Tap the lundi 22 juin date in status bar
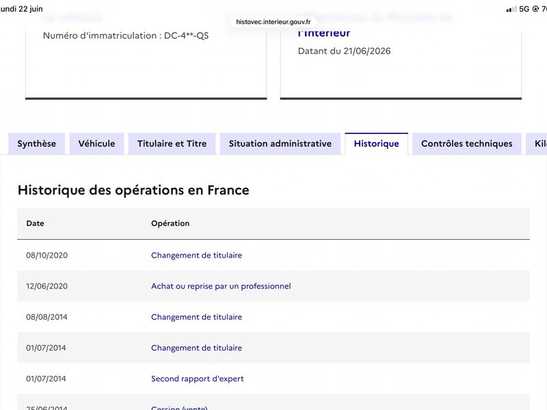 tap(21, 9)
